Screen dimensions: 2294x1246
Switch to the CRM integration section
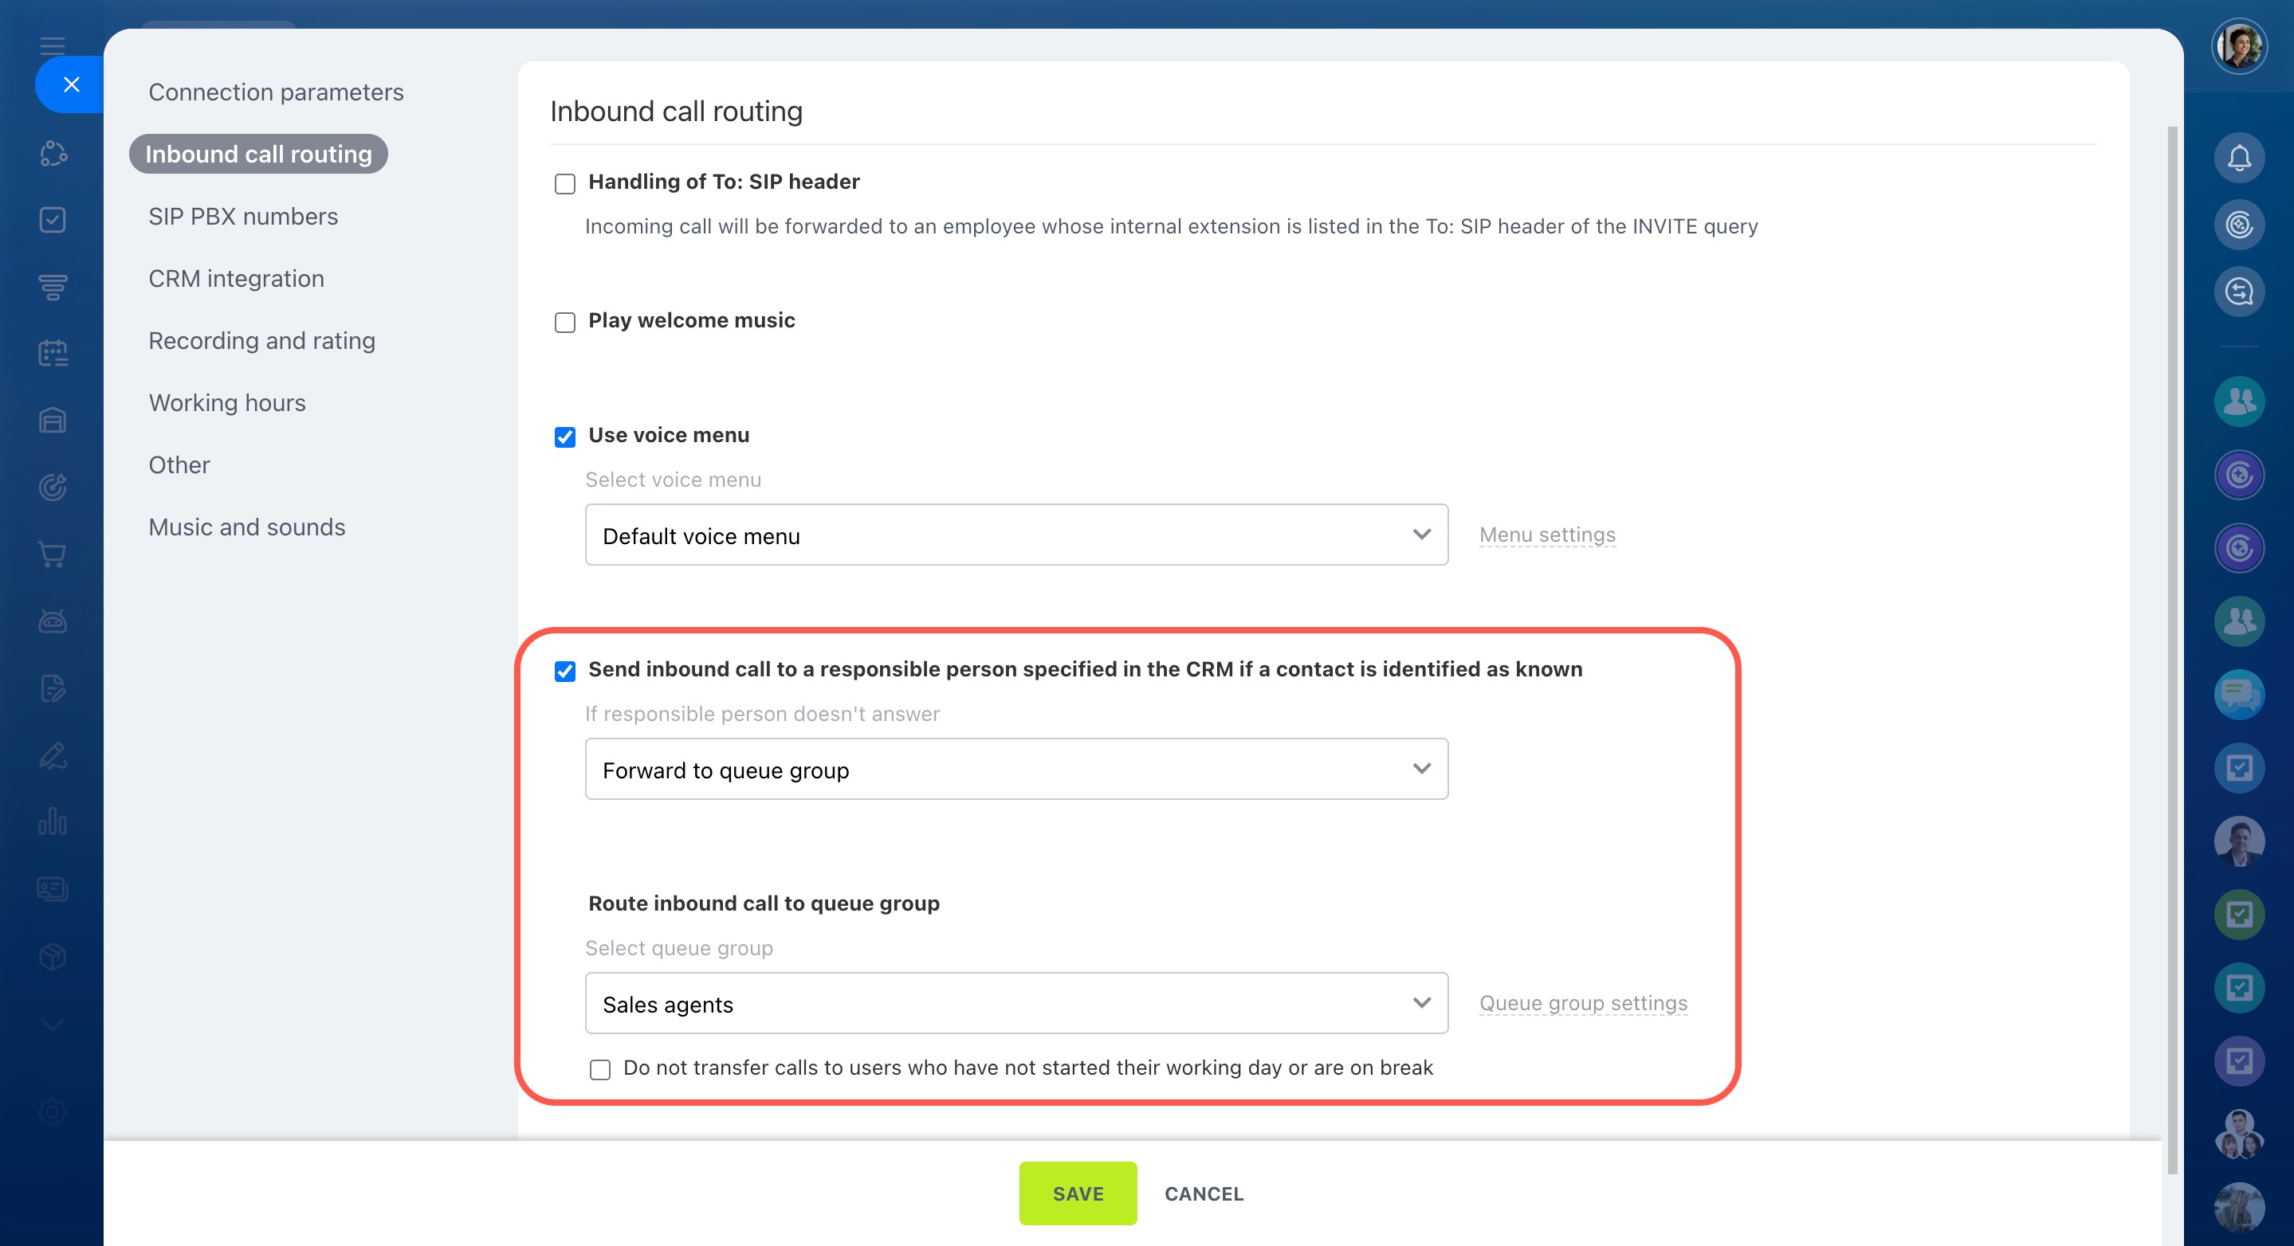pyautogui.click(x=236, y=279)
